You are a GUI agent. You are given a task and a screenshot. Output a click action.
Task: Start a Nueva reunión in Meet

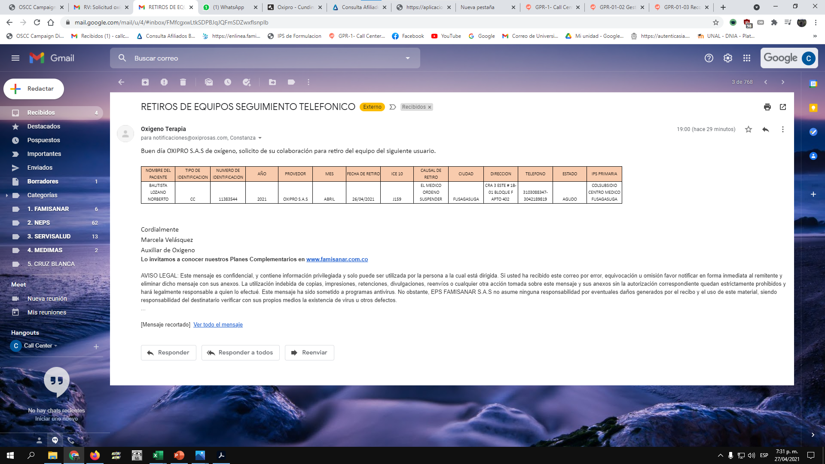coord(47,299)
